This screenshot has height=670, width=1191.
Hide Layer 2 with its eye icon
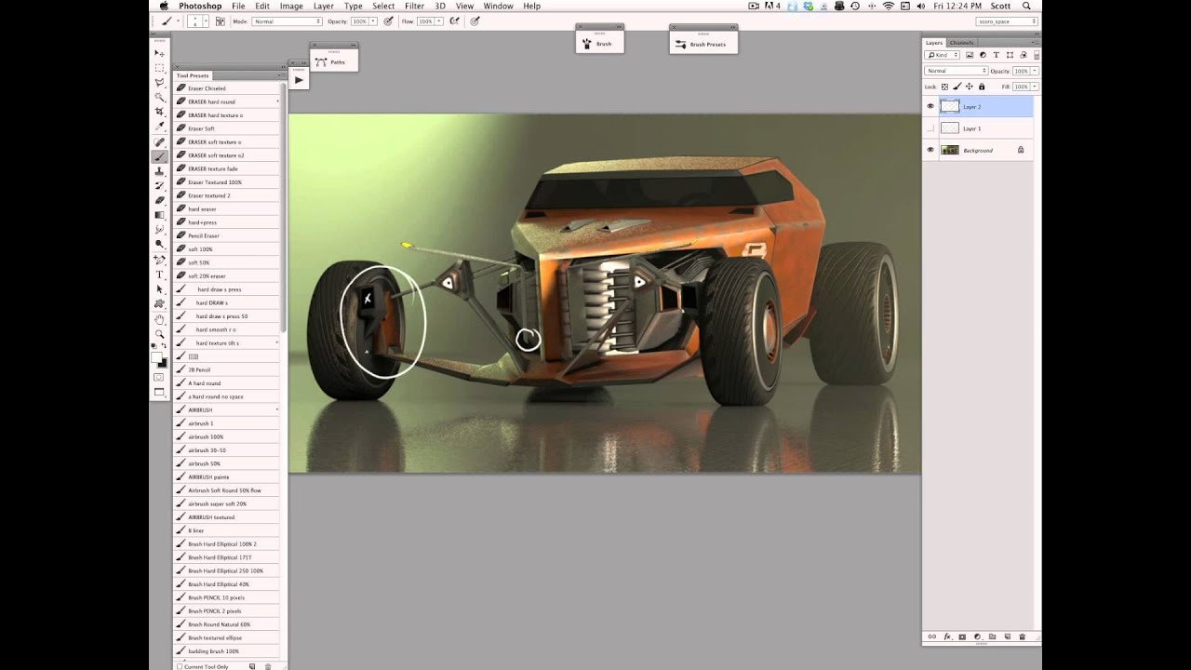click(930, 106)
